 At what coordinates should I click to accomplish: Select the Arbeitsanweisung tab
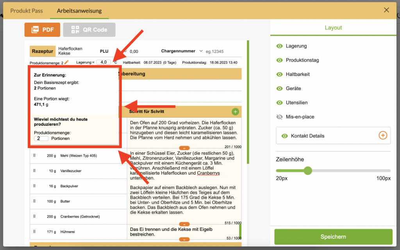[x=79, y=11]
